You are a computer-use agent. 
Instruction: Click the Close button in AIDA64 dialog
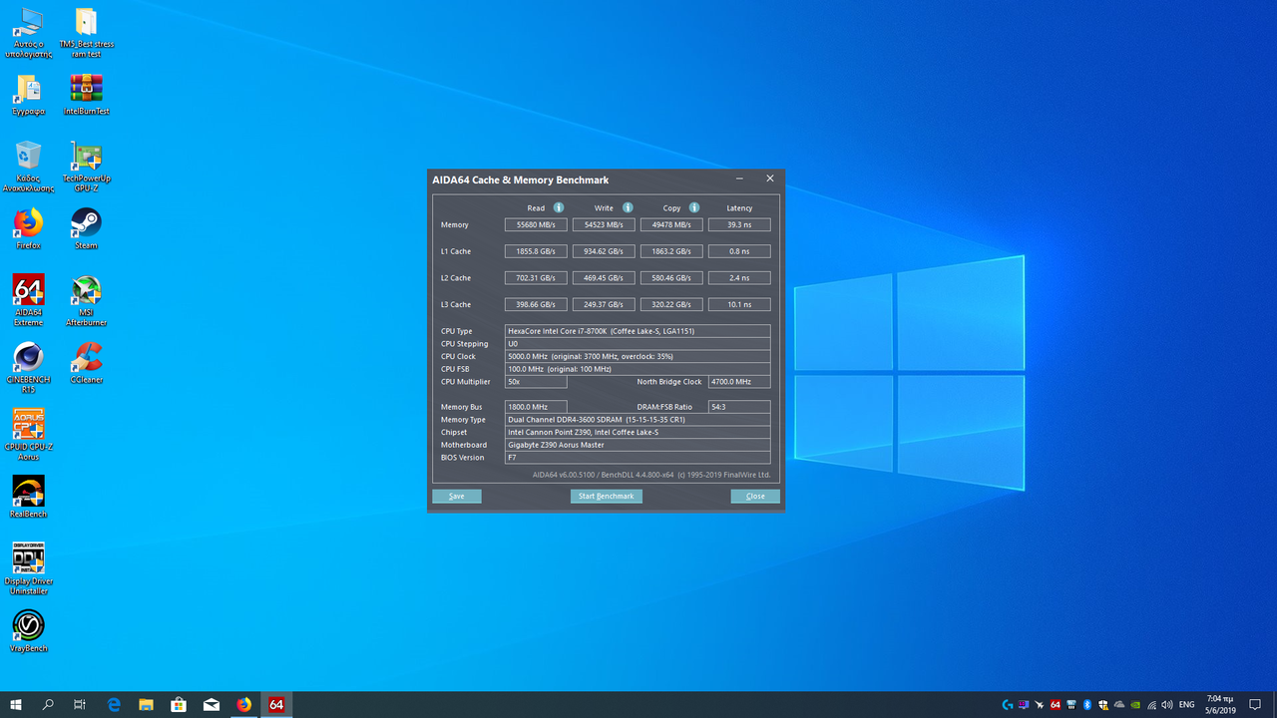pyautogui.click(x=755, y=496)
